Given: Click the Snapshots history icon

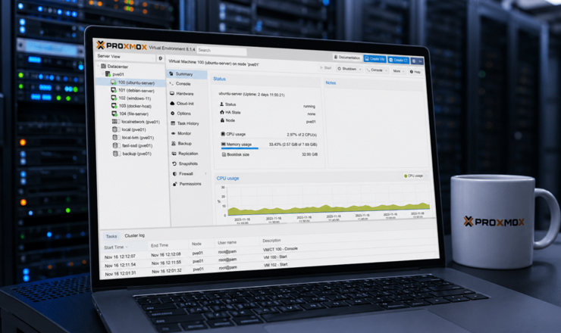Looking at the screenshot, I should click(x=174, y=163).
